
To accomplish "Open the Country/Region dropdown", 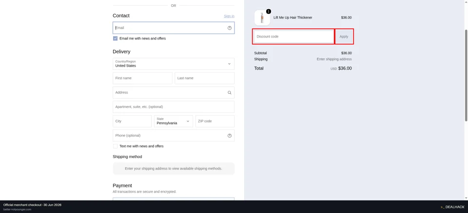I will [x=174, y=64].
